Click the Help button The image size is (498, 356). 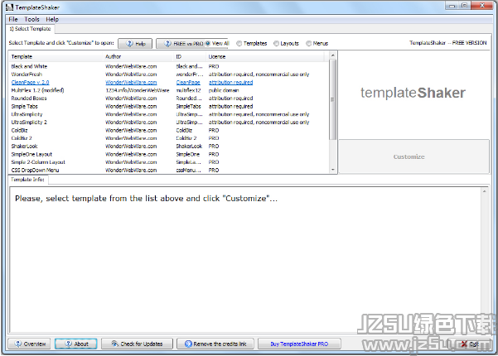click(135, 44)
